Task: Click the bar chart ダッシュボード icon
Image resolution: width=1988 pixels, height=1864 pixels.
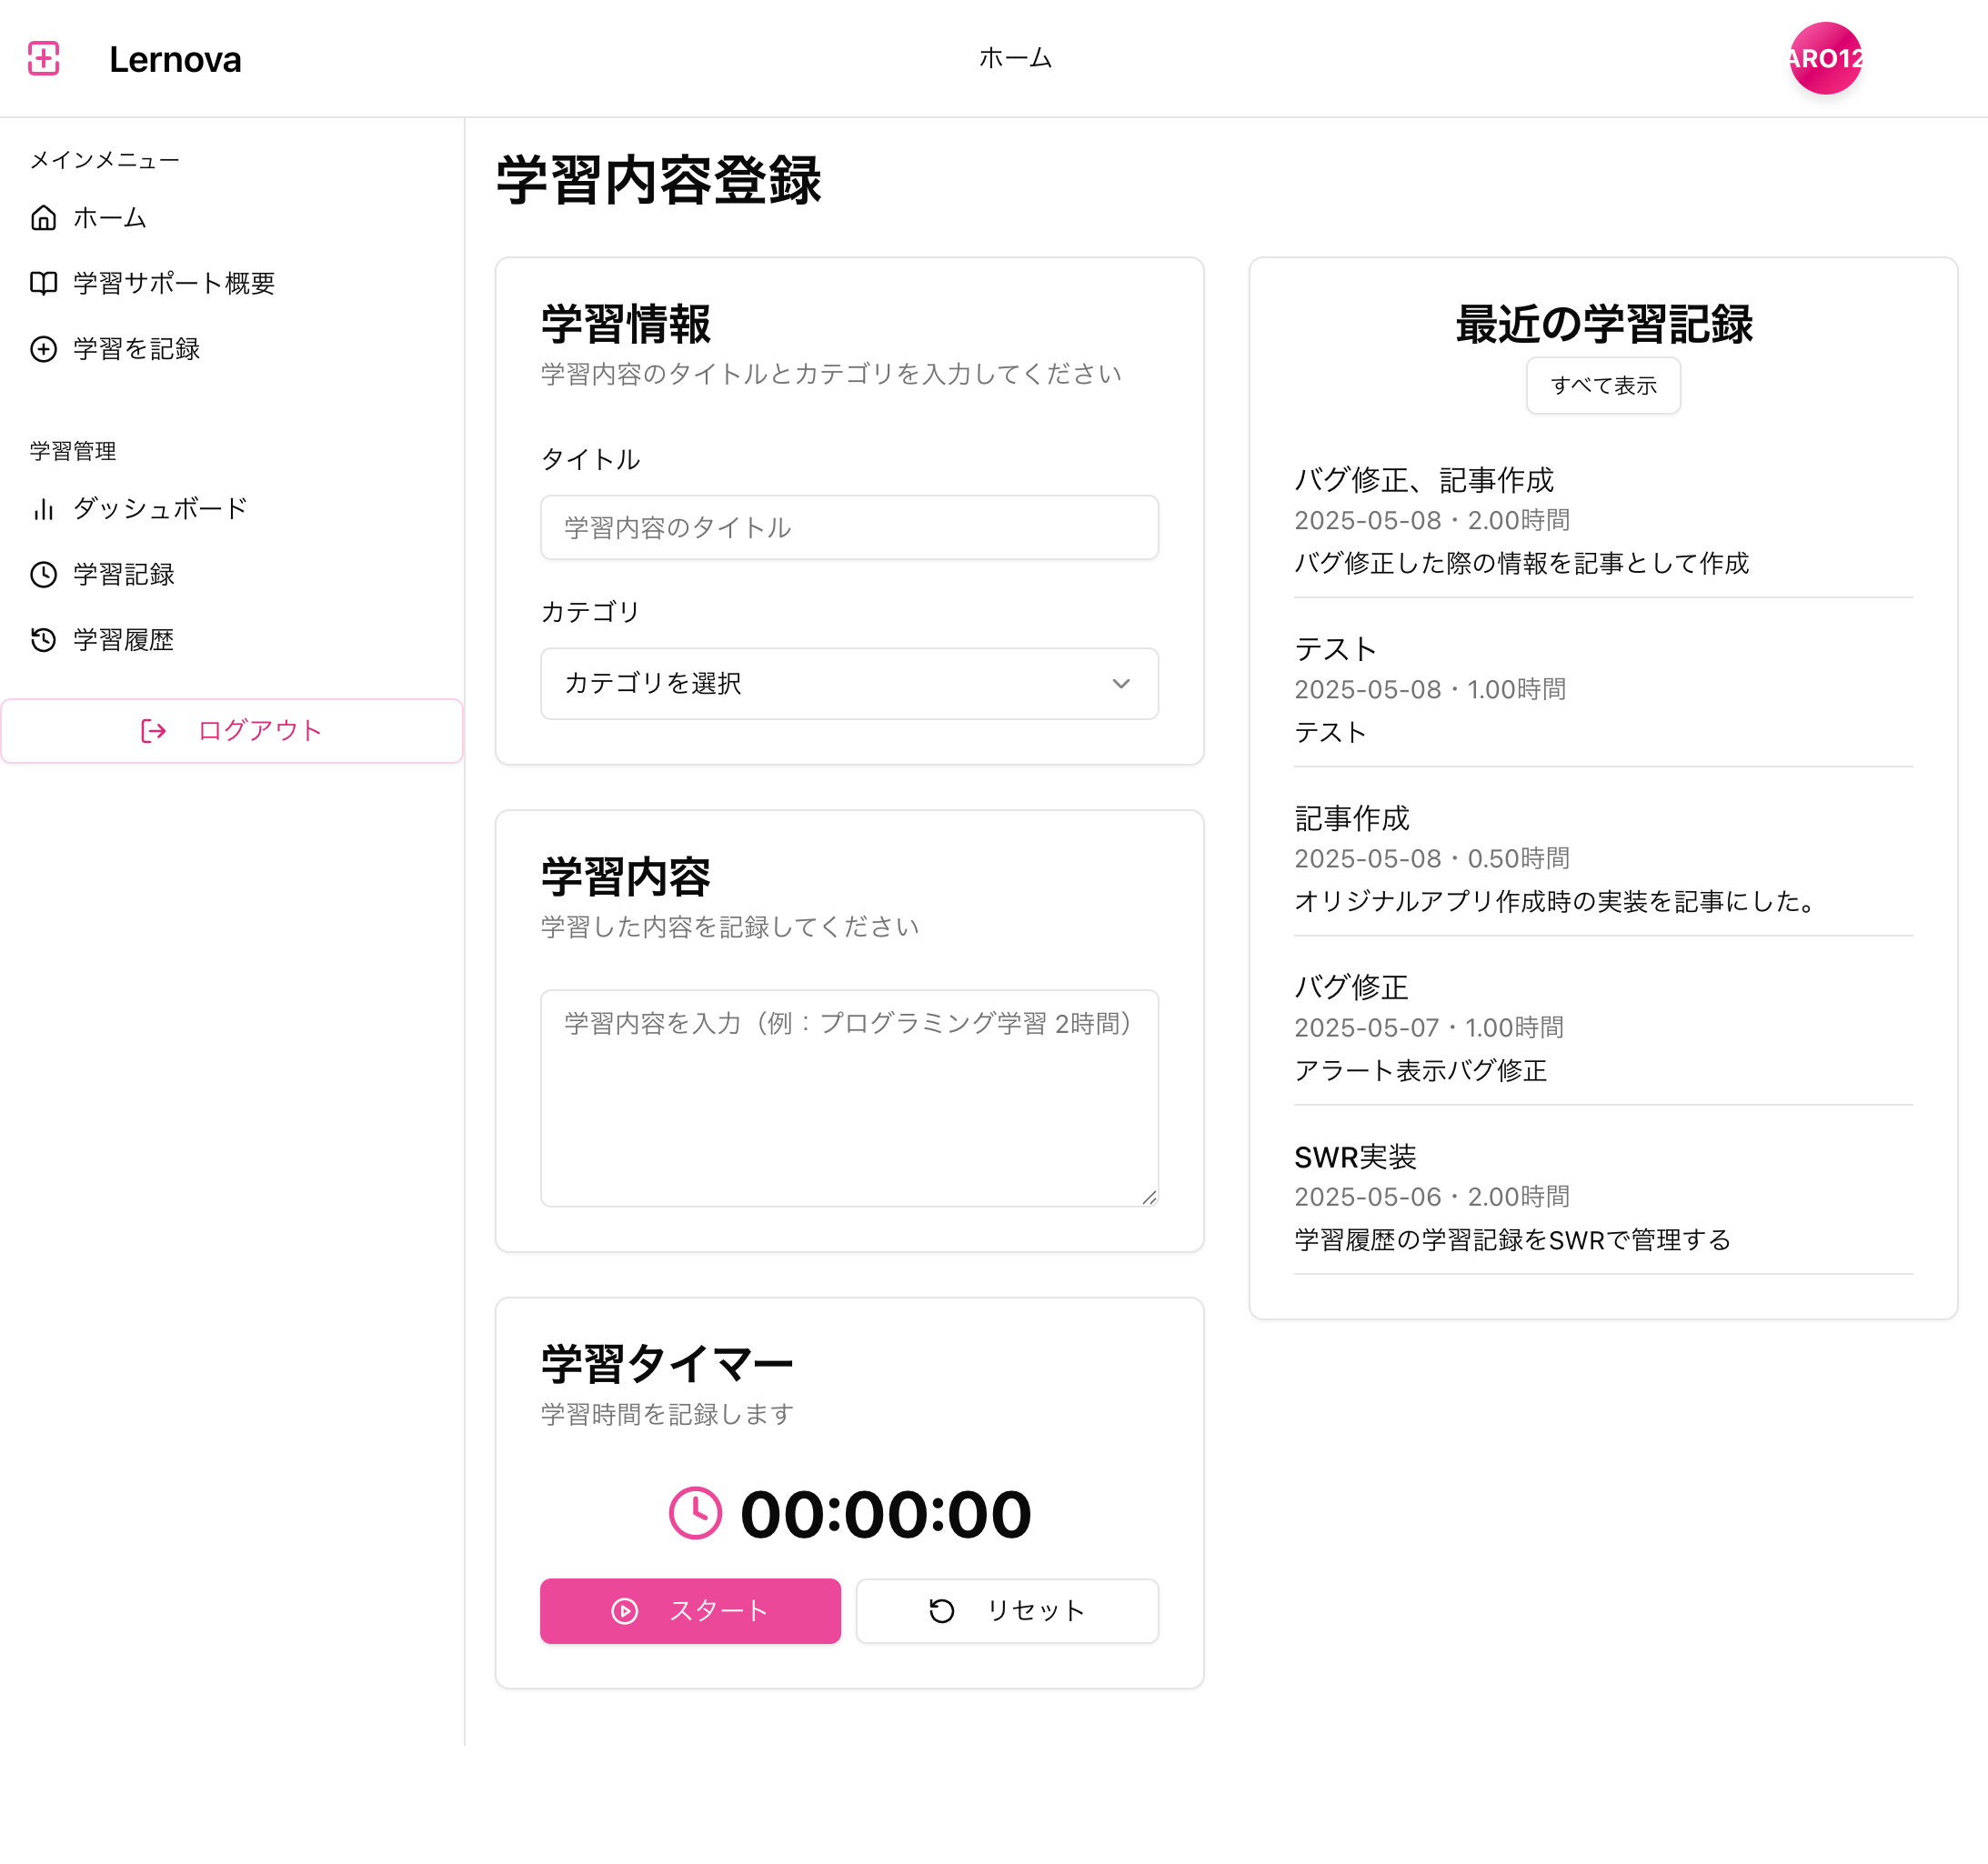Action: pos(43,509)
